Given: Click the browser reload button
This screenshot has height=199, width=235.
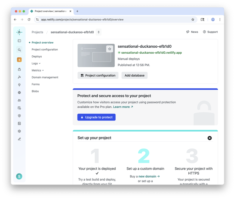Looking at the screenshot, I should pos(29,19).
